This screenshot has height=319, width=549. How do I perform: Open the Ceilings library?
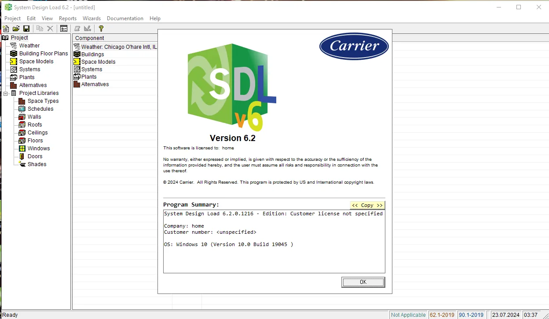pos(38,133)
